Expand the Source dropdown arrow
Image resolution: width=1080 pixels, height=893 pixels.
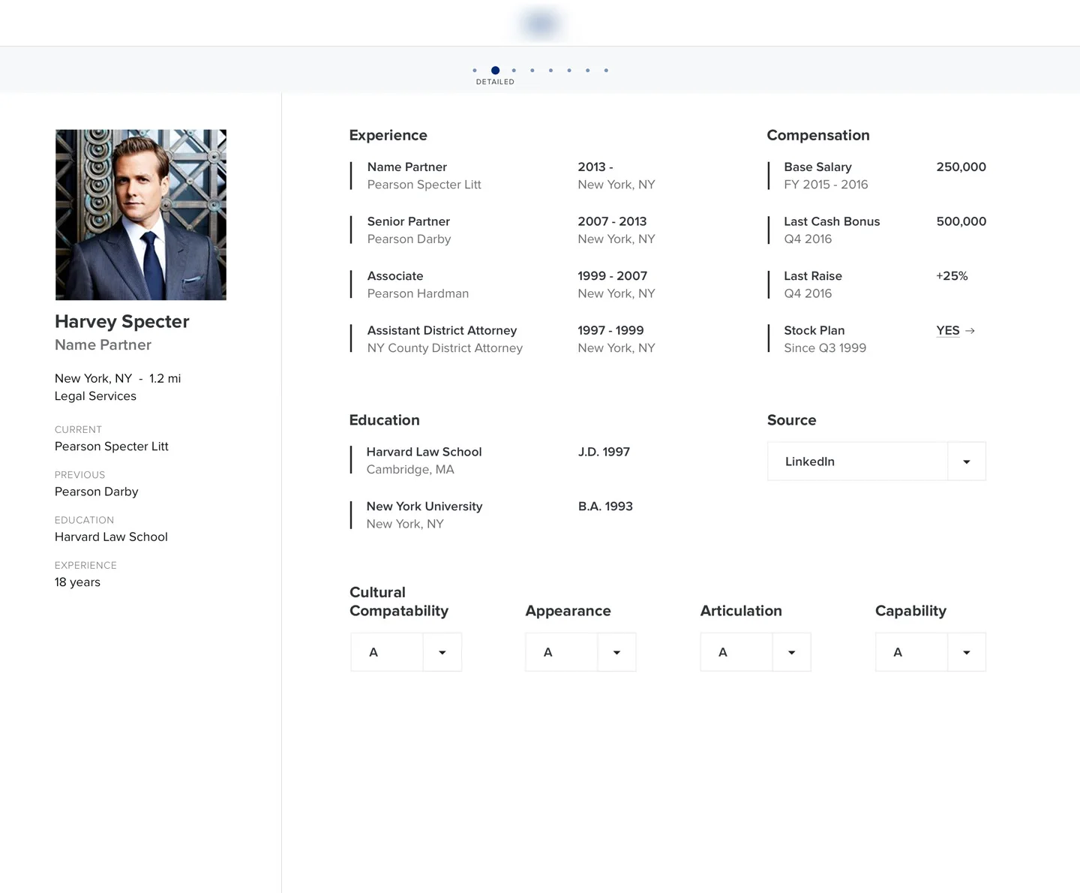tap(967, 462)
